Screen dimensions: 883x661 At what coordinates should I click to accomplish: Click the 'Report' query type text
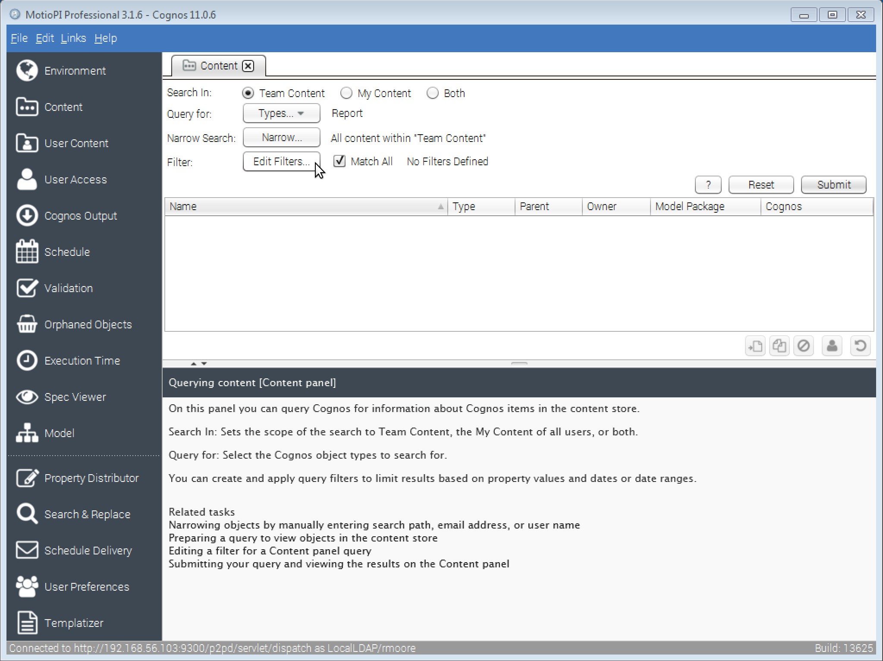click(x=347, y=113)
